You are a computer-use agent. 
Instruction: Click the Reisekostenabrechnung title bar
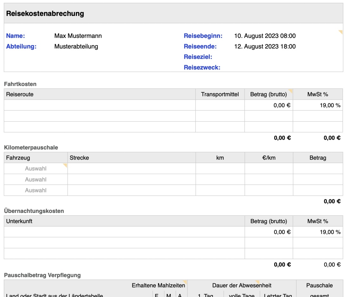(x=95, y=14)
